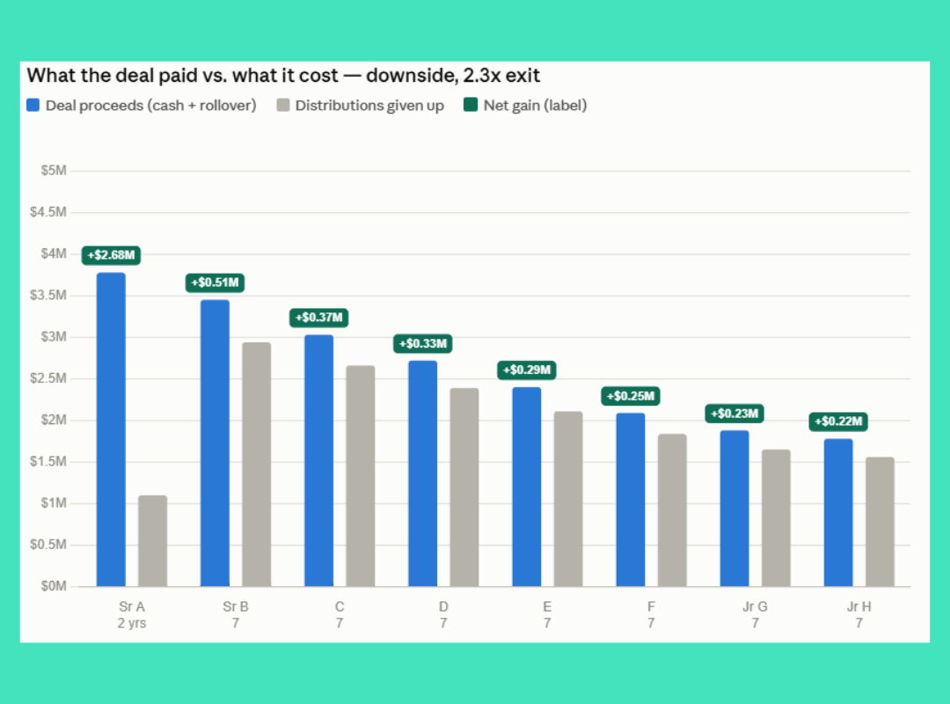Viewport: 950px width, 704px height.
Task: Click the blue deal proceeds bar for Sr B
Action: coord(216,444)
